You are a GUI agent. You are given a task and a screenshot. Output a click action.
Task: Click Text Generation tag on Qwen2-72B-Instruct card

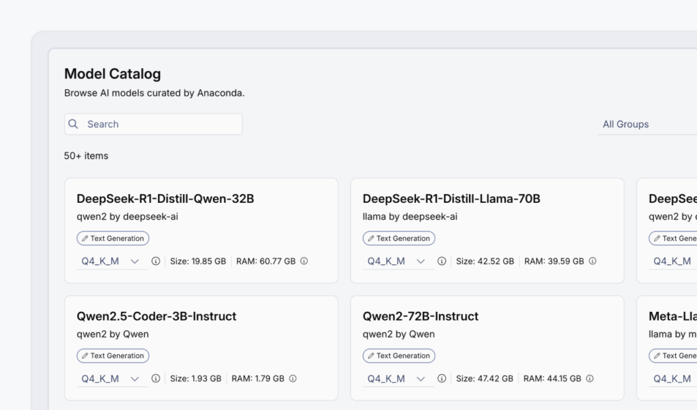point(399,356)
